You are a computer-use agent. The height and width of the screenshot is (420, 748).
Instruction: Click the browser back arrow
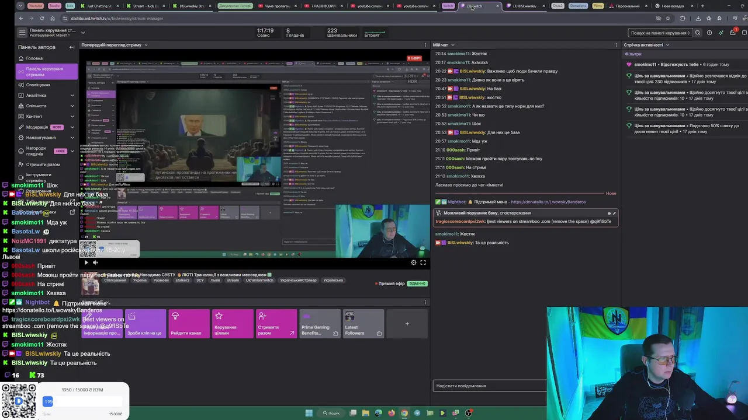pyautogui.click(x=20, y=18)
